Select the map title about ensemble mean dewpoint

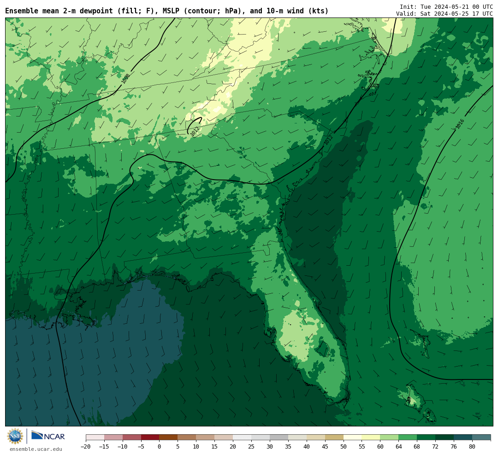click(x=167, y=11)
